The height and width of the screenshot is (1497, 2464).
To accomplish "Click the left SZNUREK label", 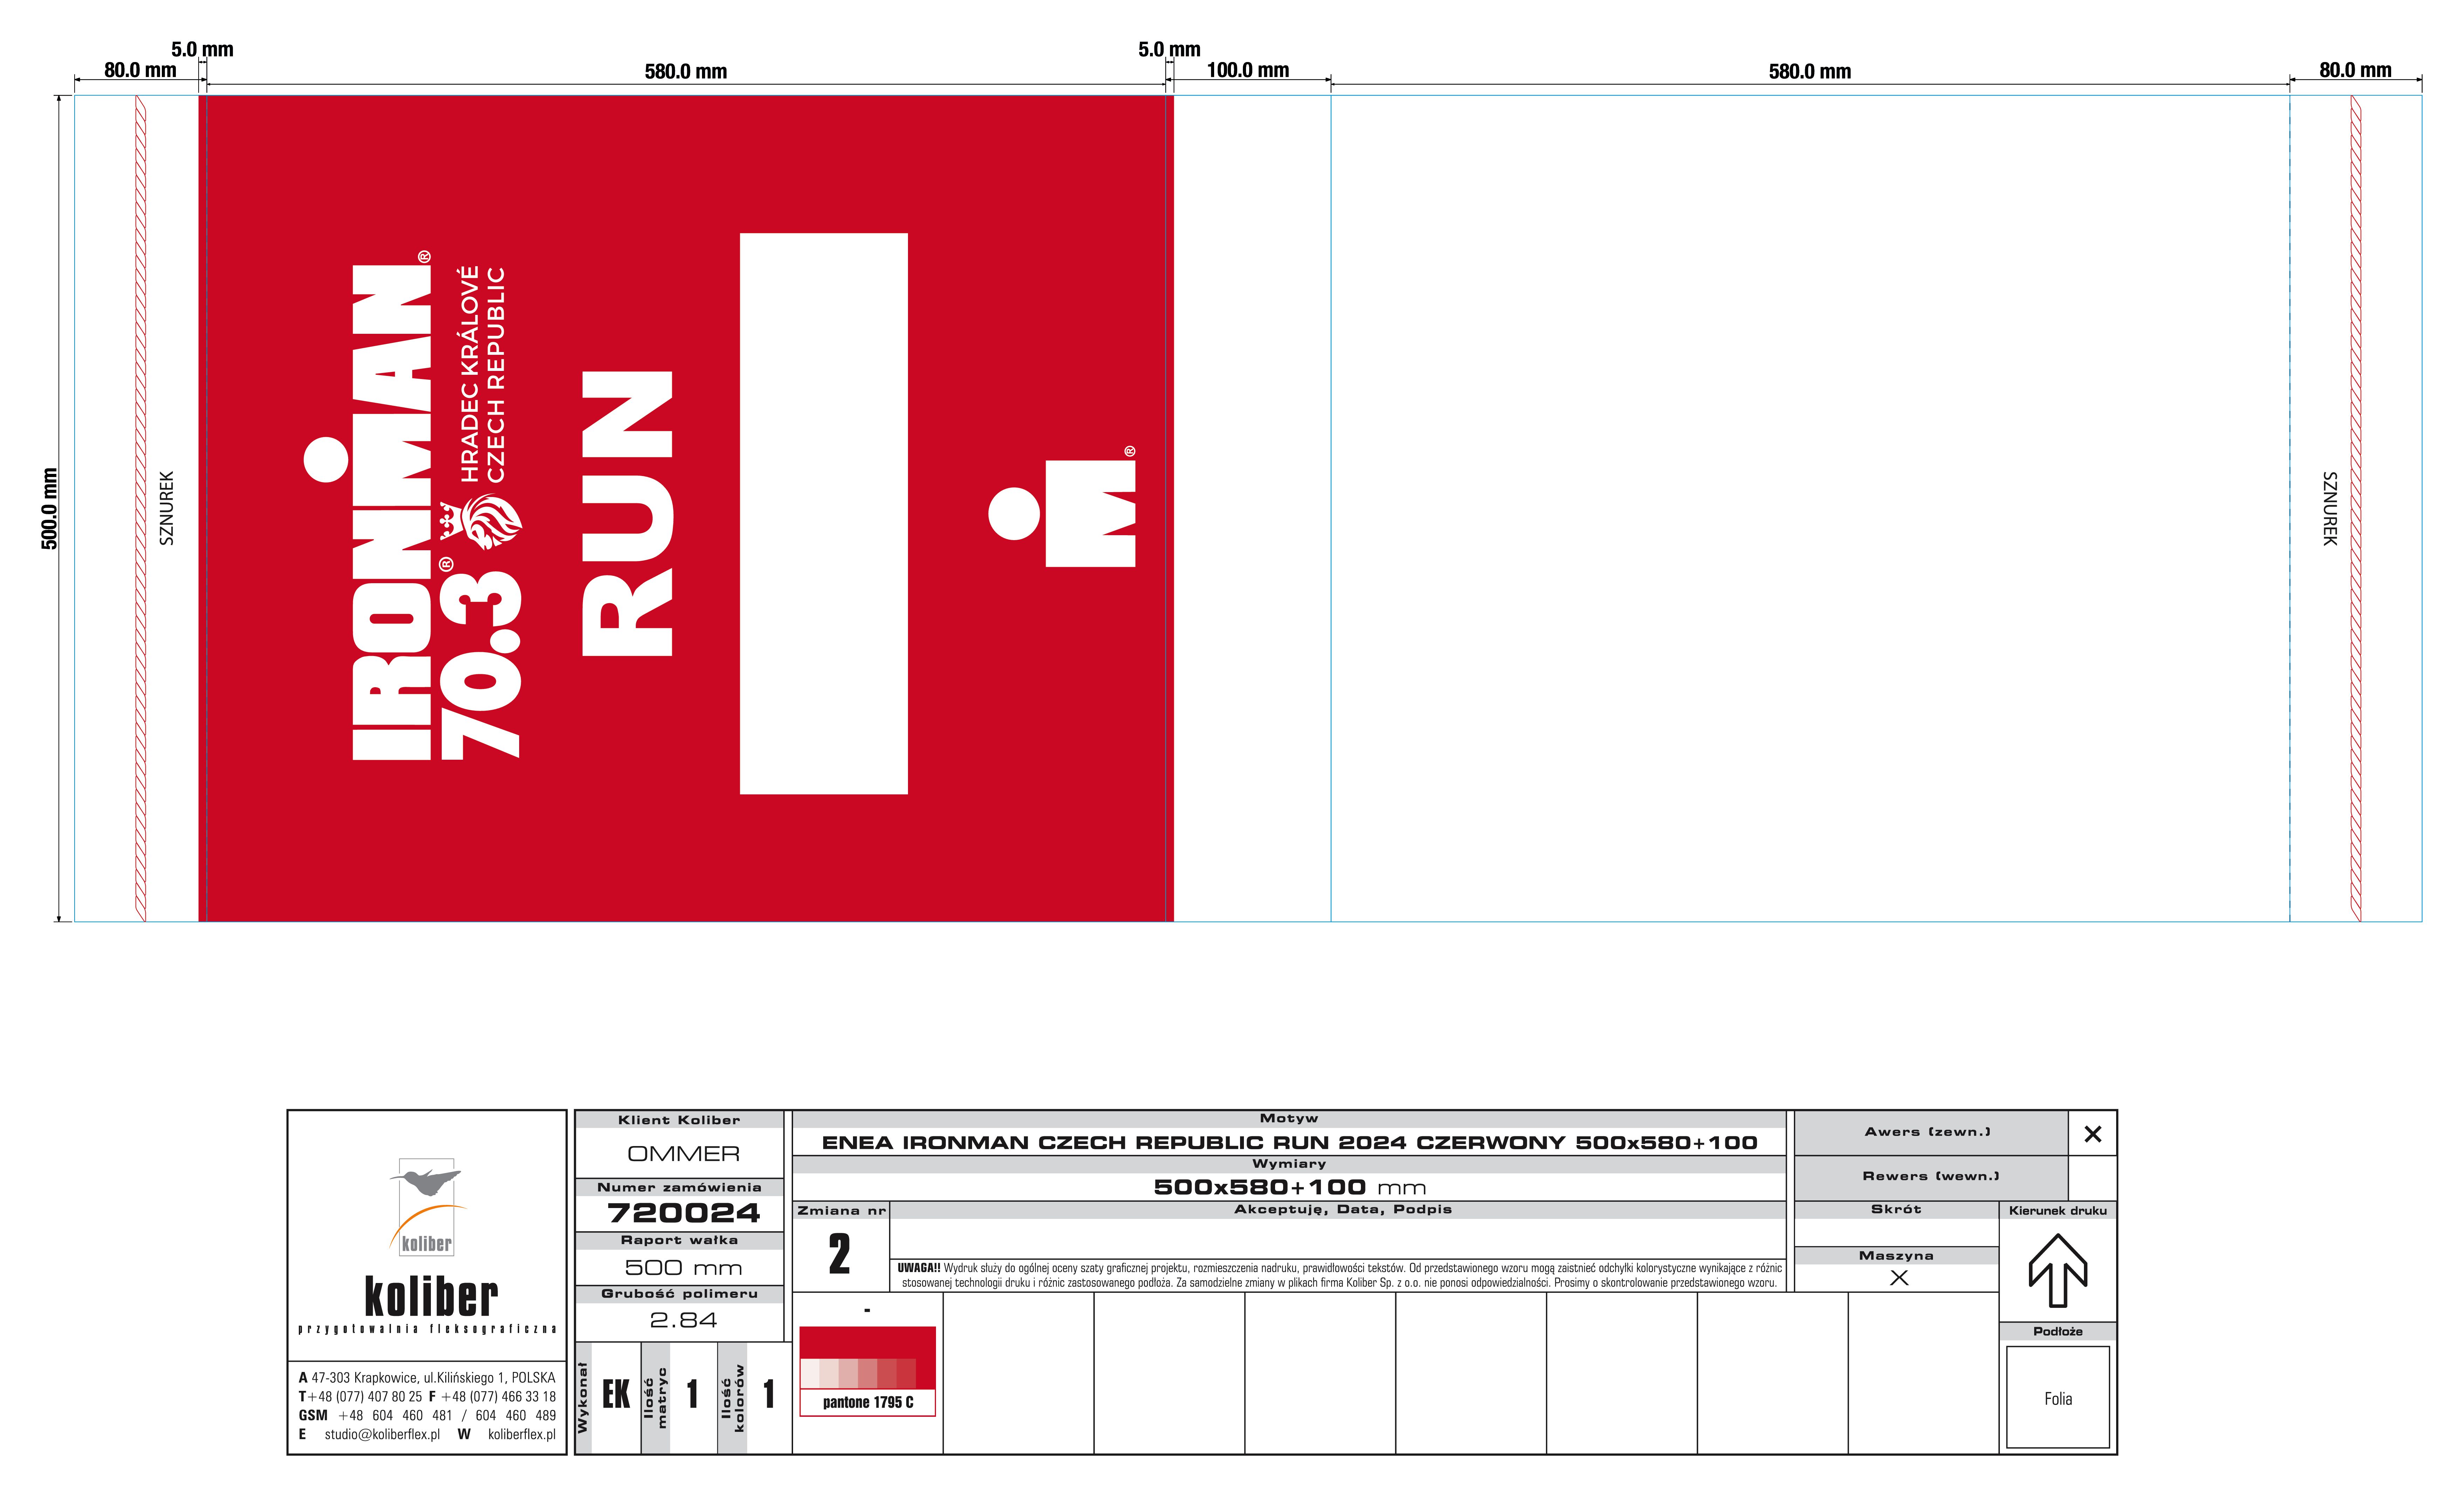I will click(167, 508).
